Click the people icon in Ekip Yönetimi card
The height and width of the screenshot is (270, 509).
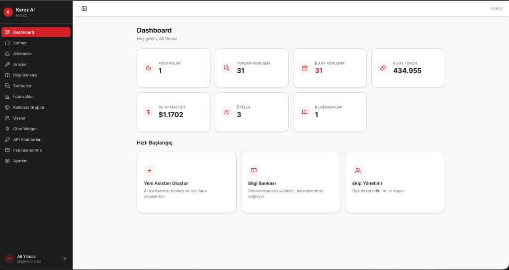click(x=358, y=171)
